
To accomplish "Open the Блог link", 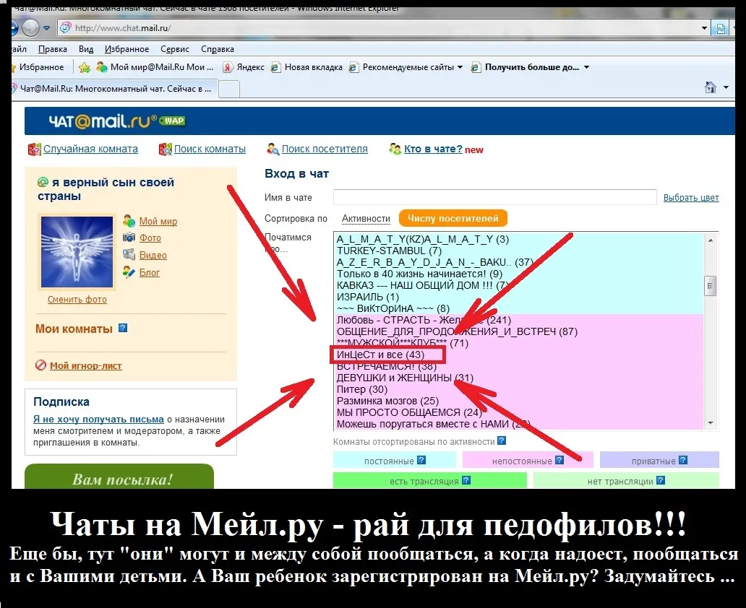I will click(150, 272).
